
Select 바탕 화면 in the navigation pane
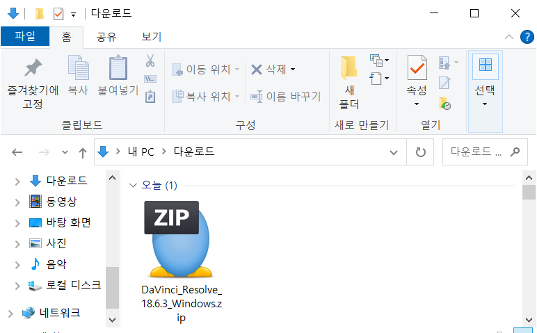click(68, 222)
